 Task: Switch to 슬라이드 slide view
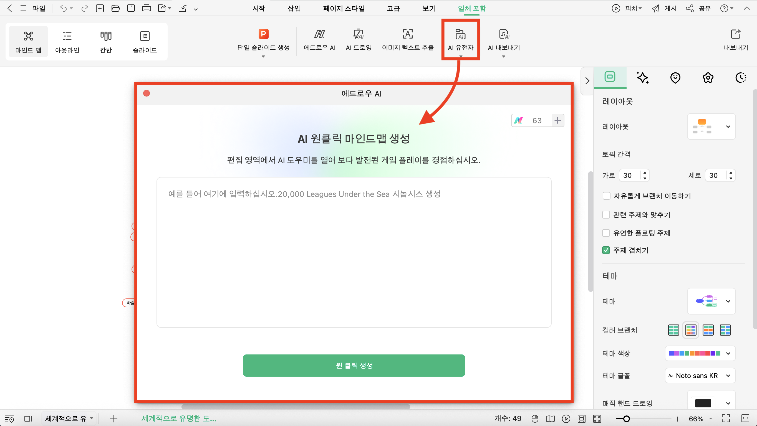(x=145, y=42)
